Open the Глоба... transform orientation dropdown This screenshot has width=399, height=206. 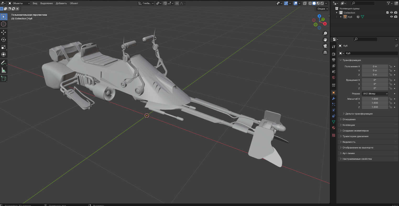coord(146,3)
